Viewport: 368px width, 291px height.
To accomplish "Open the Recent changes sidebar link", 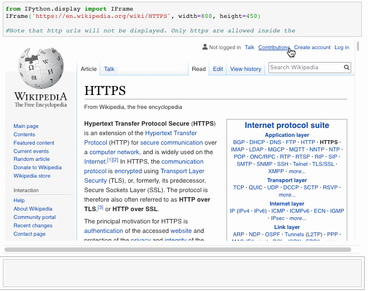I will [33, 226].
